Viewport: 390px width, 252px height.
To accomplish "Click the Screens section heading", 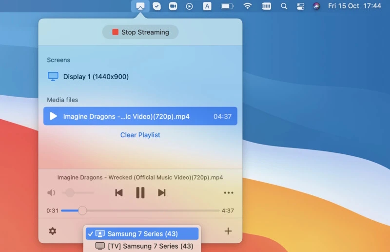I will tap(58, 60).
